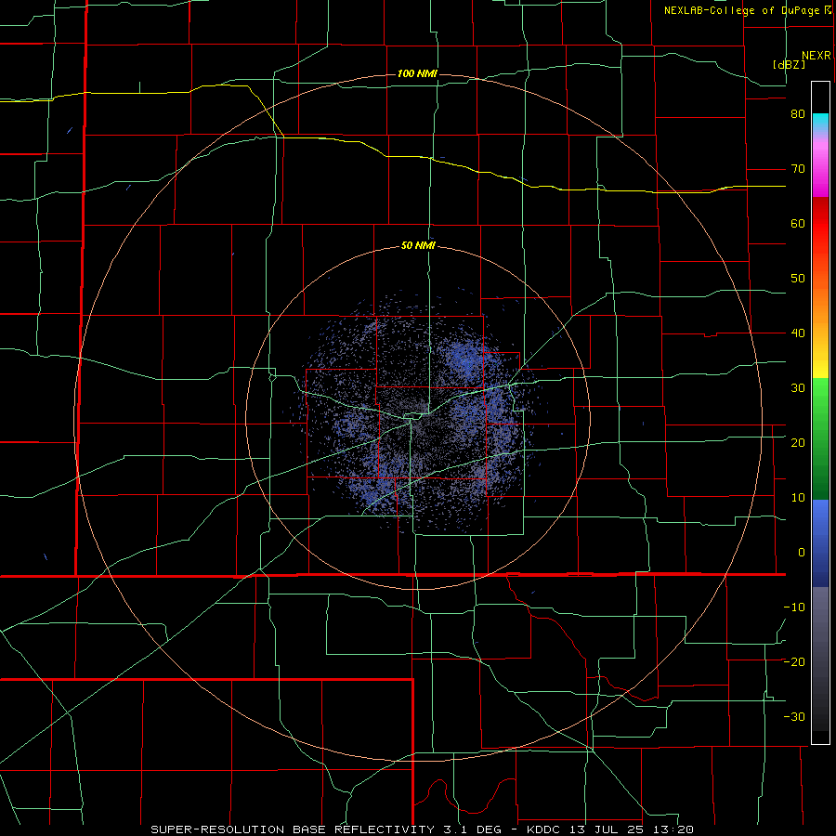This screenshot has width=836, height=836.
Task: Click the 80 dBZ scale value
Action: [x=798, y=114]
